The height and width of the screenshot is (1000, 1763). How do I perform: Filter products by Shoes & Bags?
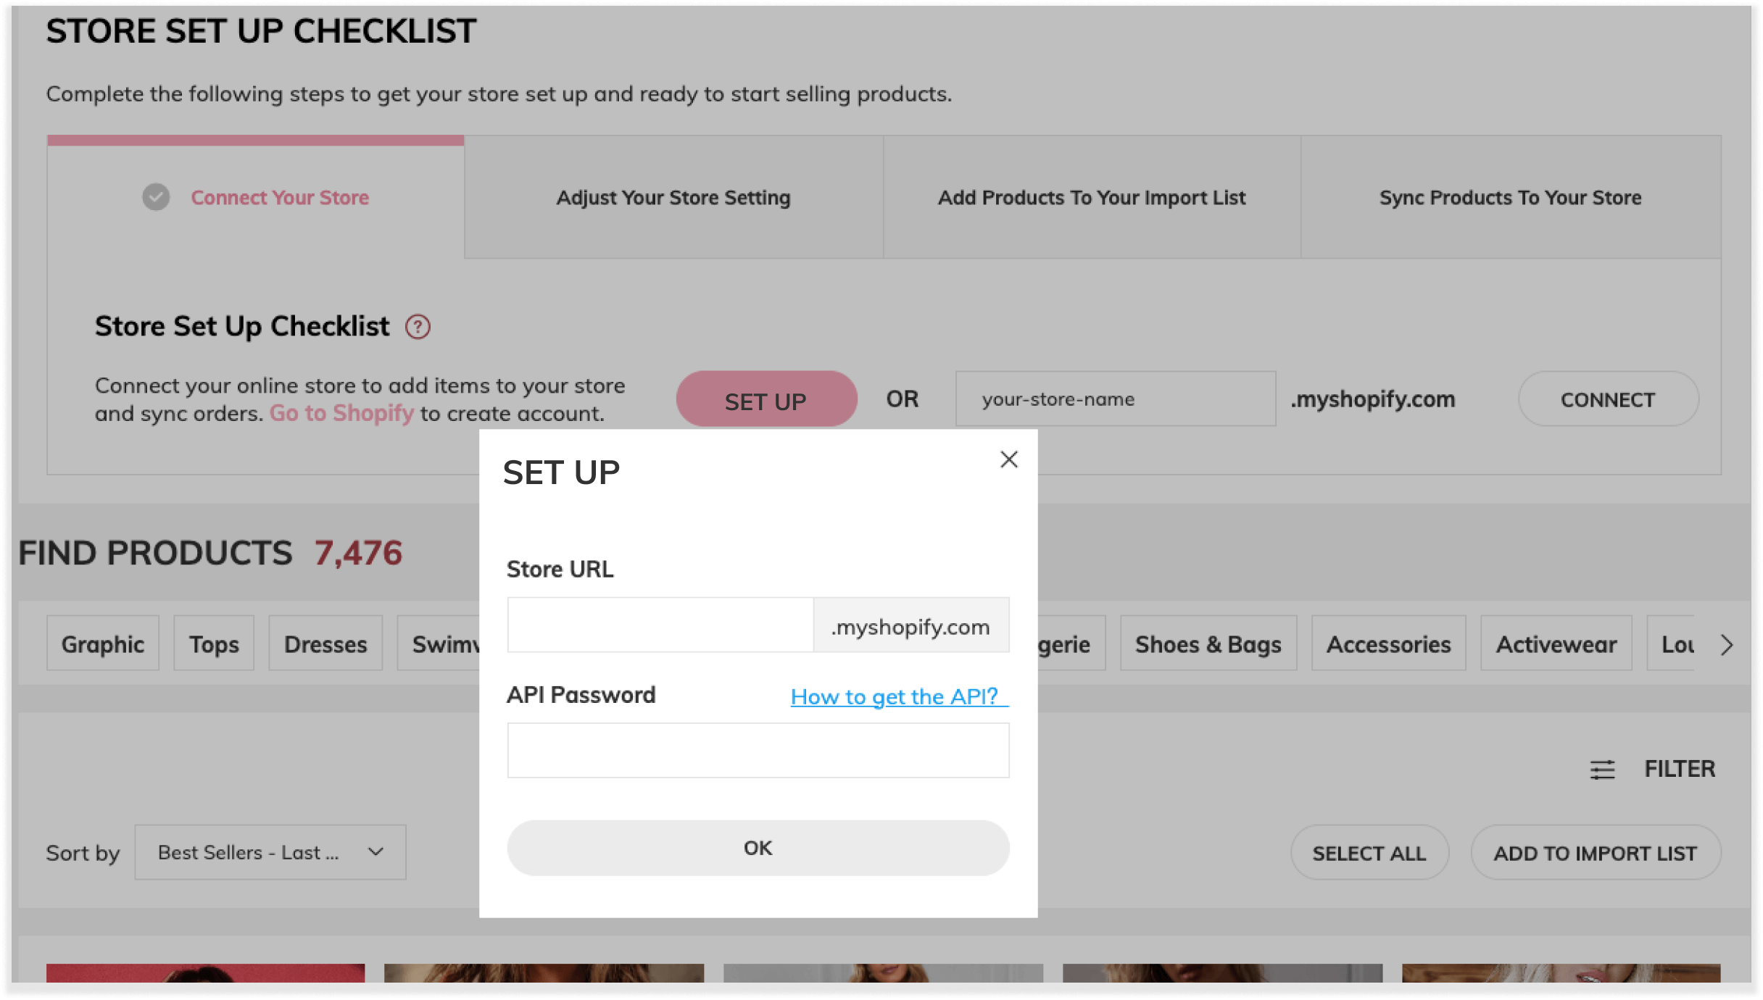click(1208, 643)
